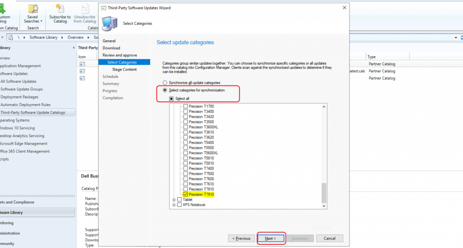Click first catalog row icon in list

[x=82, y=64]
